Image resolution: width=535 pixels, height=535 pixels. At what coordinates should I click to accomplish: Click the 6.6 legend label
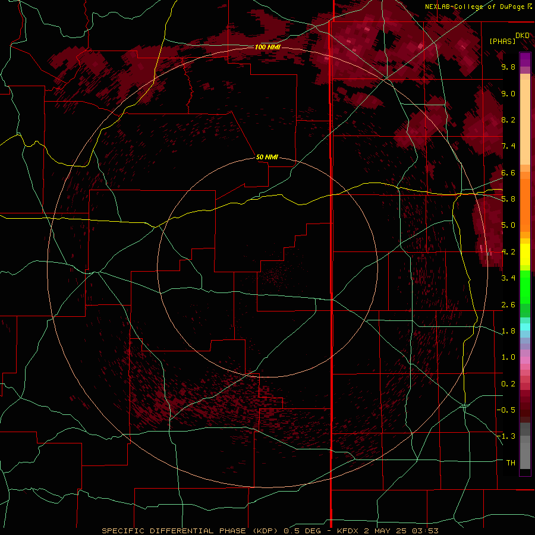(x=508, y=172)
